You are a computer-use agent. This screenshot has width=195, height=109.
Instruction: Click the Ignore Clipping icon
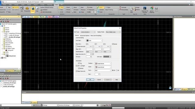pyautogui.click(x=152, y=10)
